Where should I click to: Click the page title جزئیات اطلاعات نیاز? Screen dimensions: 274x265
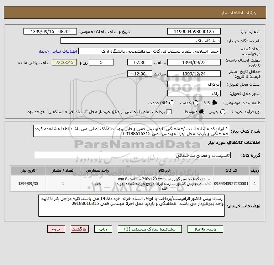239,13
